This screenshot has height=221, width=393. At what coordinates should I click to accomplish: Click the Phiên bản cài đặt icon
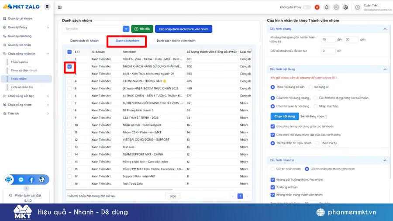10,195
